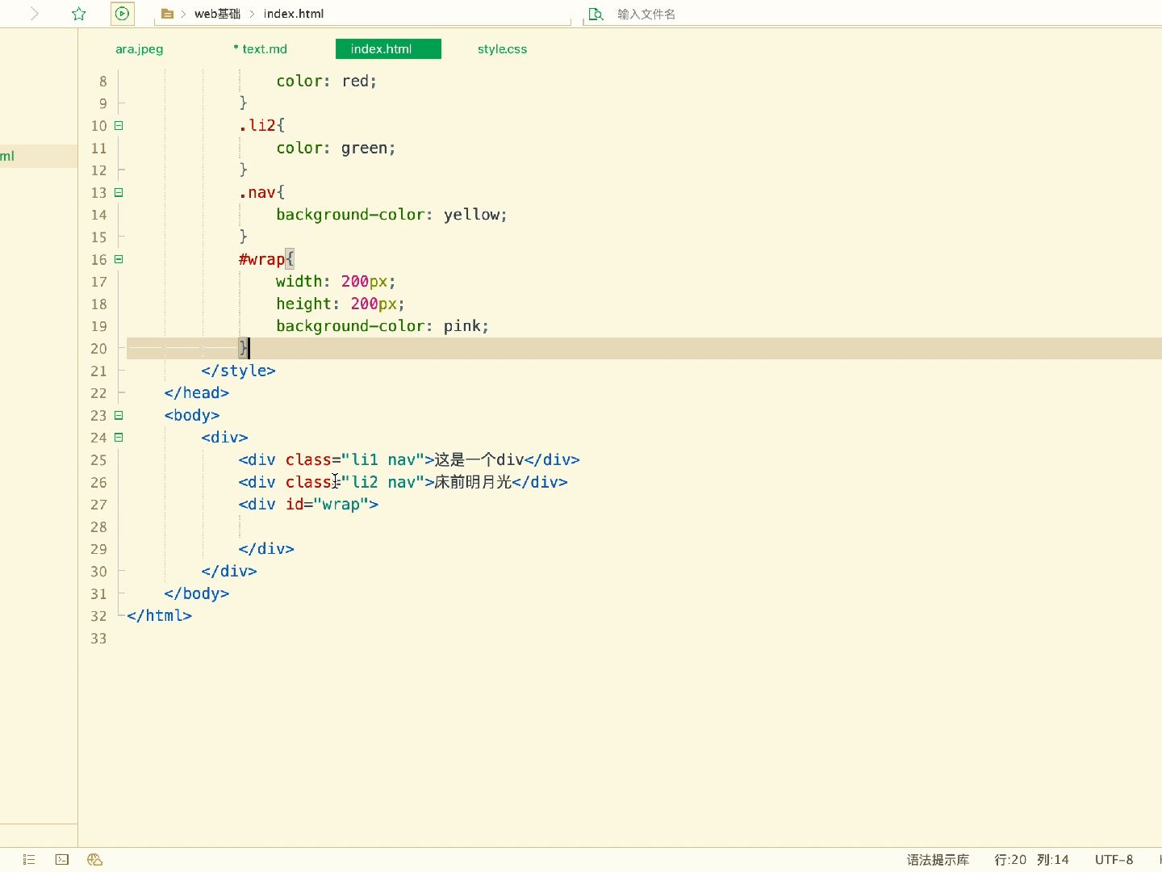Viewport: 1162px width, 872px height.
Task: Click the UTF-8 encoding indicator
Action: pos(1114,860)
